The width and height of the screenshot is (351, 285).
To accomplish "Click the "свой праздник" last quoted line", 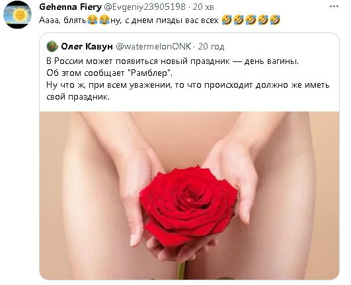I will (78, 97).
